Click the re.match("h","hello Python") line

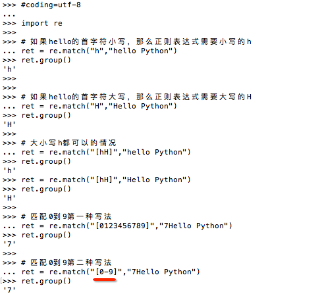99,51
